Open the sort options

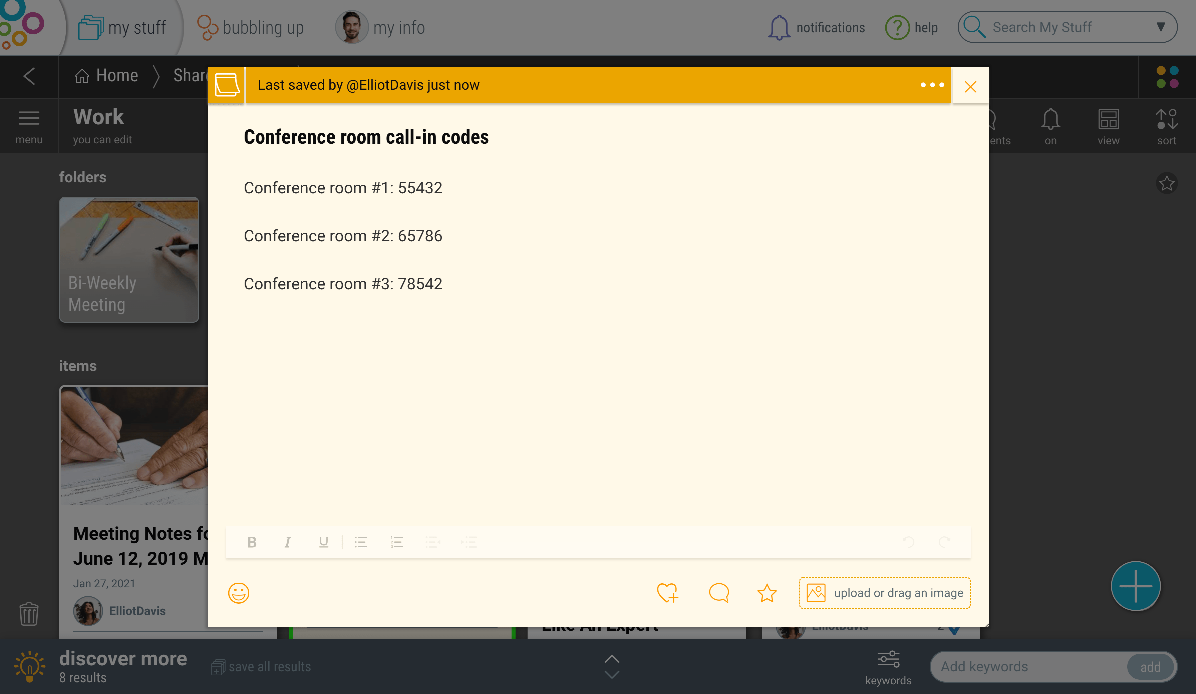[x=1167, y=127]
